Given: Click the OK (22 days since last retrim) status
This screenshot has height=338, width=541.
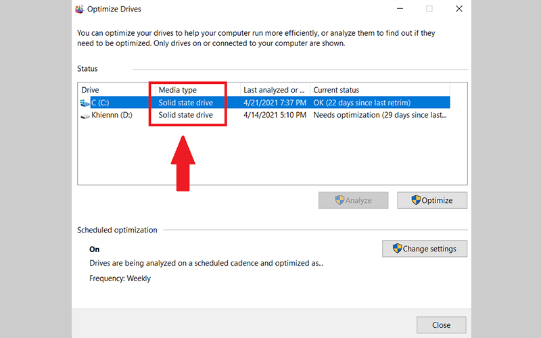Looking at the screenshot, I should point(362,103).
